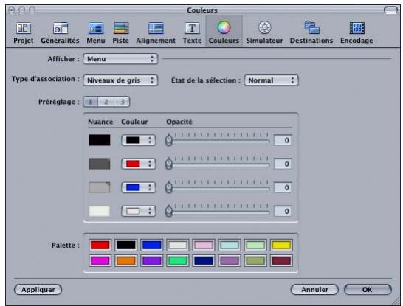Open the Afficher dropdown set to Menu
The image size is (403, 306).
120,59
